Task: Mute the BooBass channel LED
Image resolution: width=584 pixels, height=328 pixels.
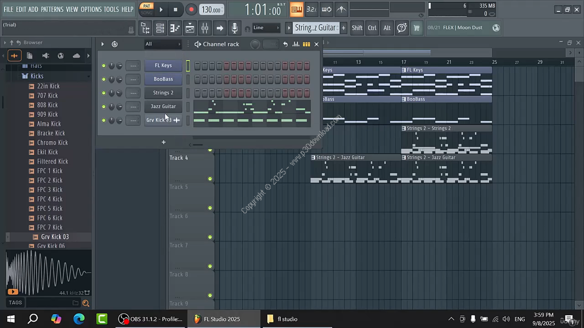Action: (x=104, y=79)
